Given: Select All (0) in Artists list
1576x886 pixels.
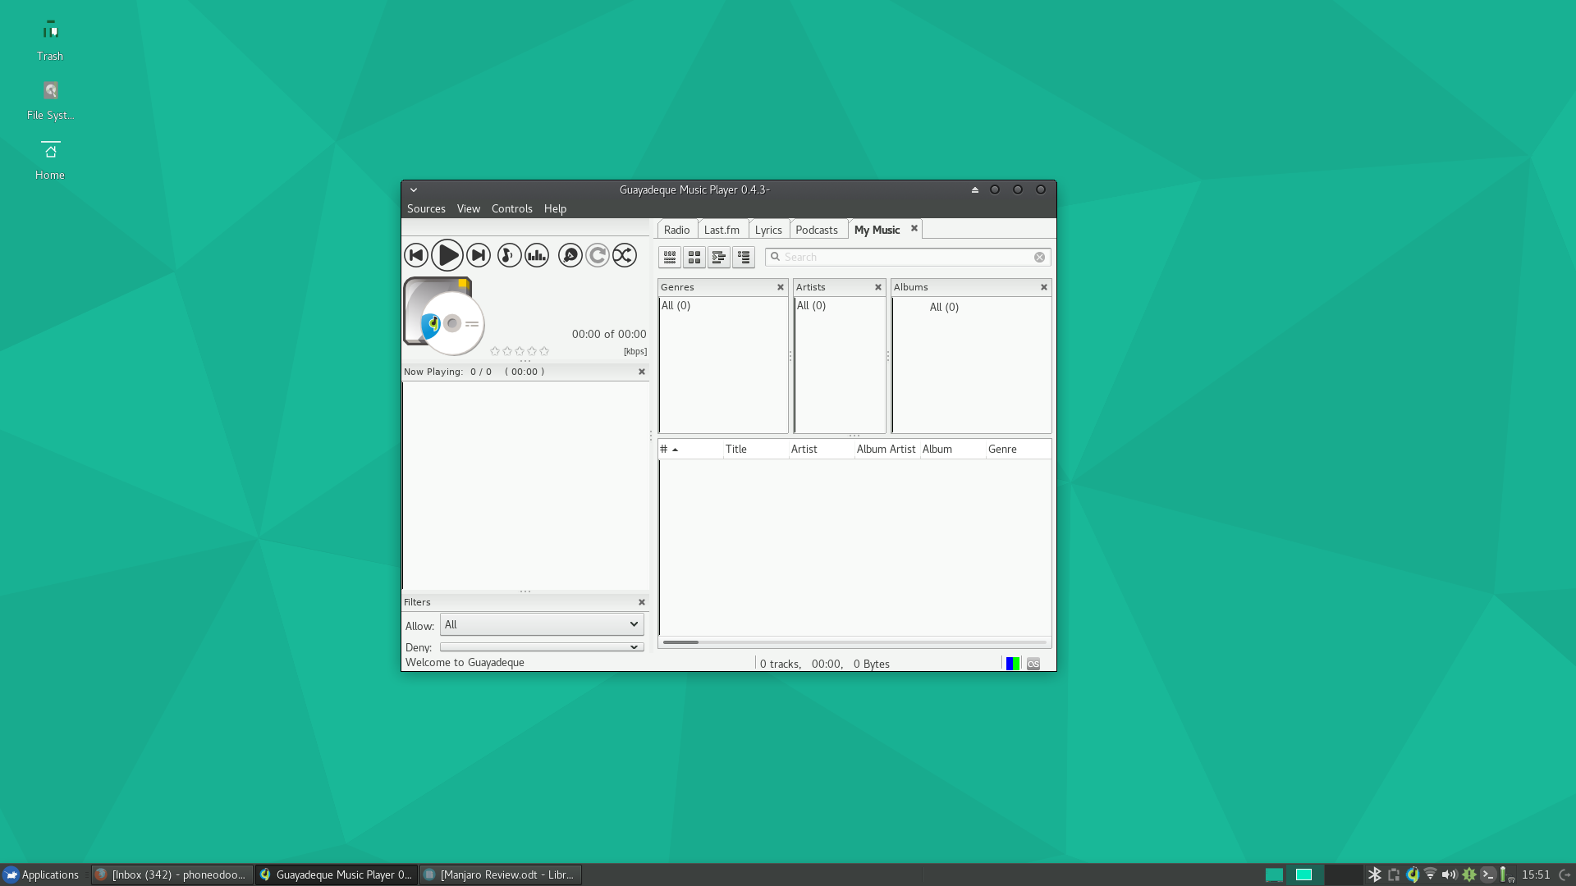Looking at the screenshot, I should [x=811, y=305].
